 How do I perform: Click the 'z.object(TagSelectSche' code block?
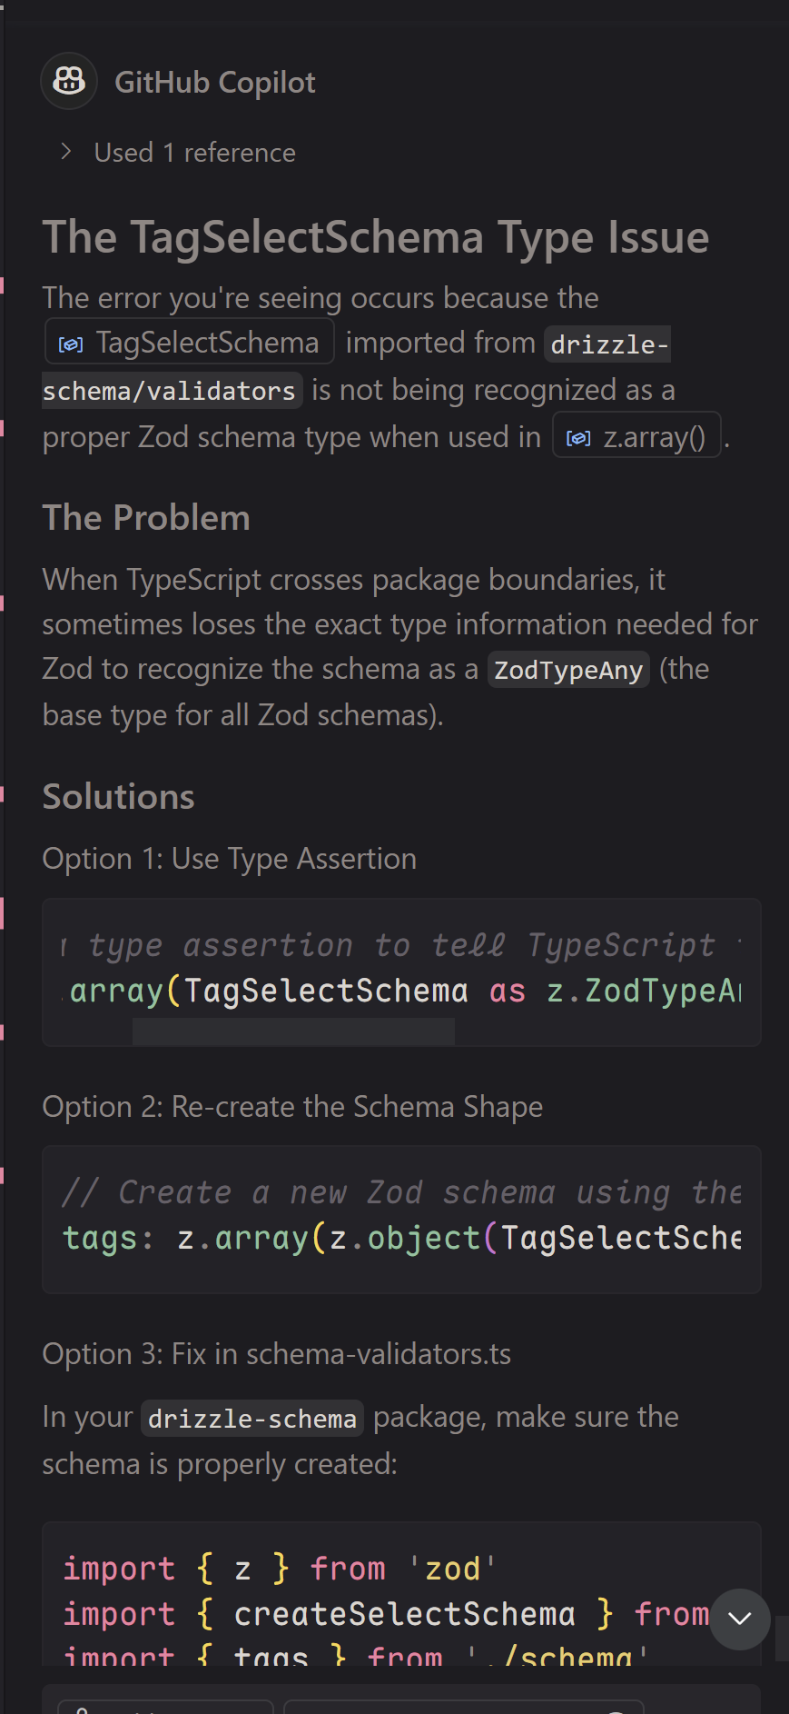401,1218
